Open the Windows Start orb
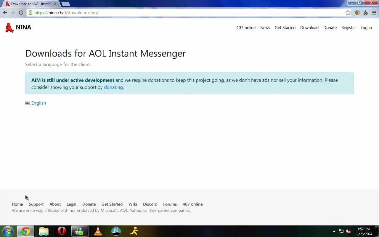 pyautogui.click(x=8, y=231)
